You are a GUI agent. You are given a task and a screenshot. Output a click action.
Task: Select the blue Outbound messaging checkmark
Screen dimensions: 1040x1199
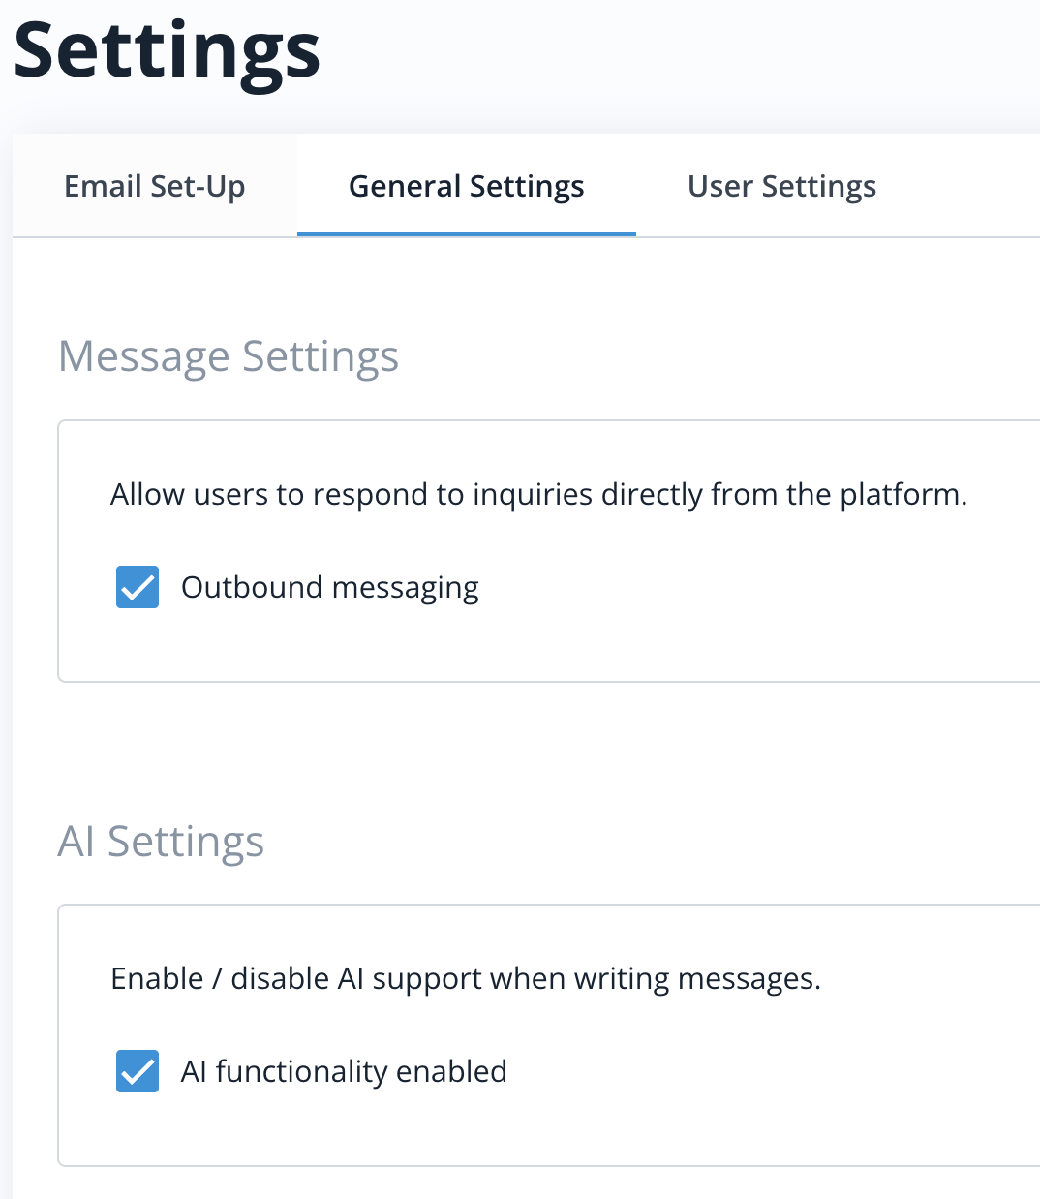pos(137,587)
